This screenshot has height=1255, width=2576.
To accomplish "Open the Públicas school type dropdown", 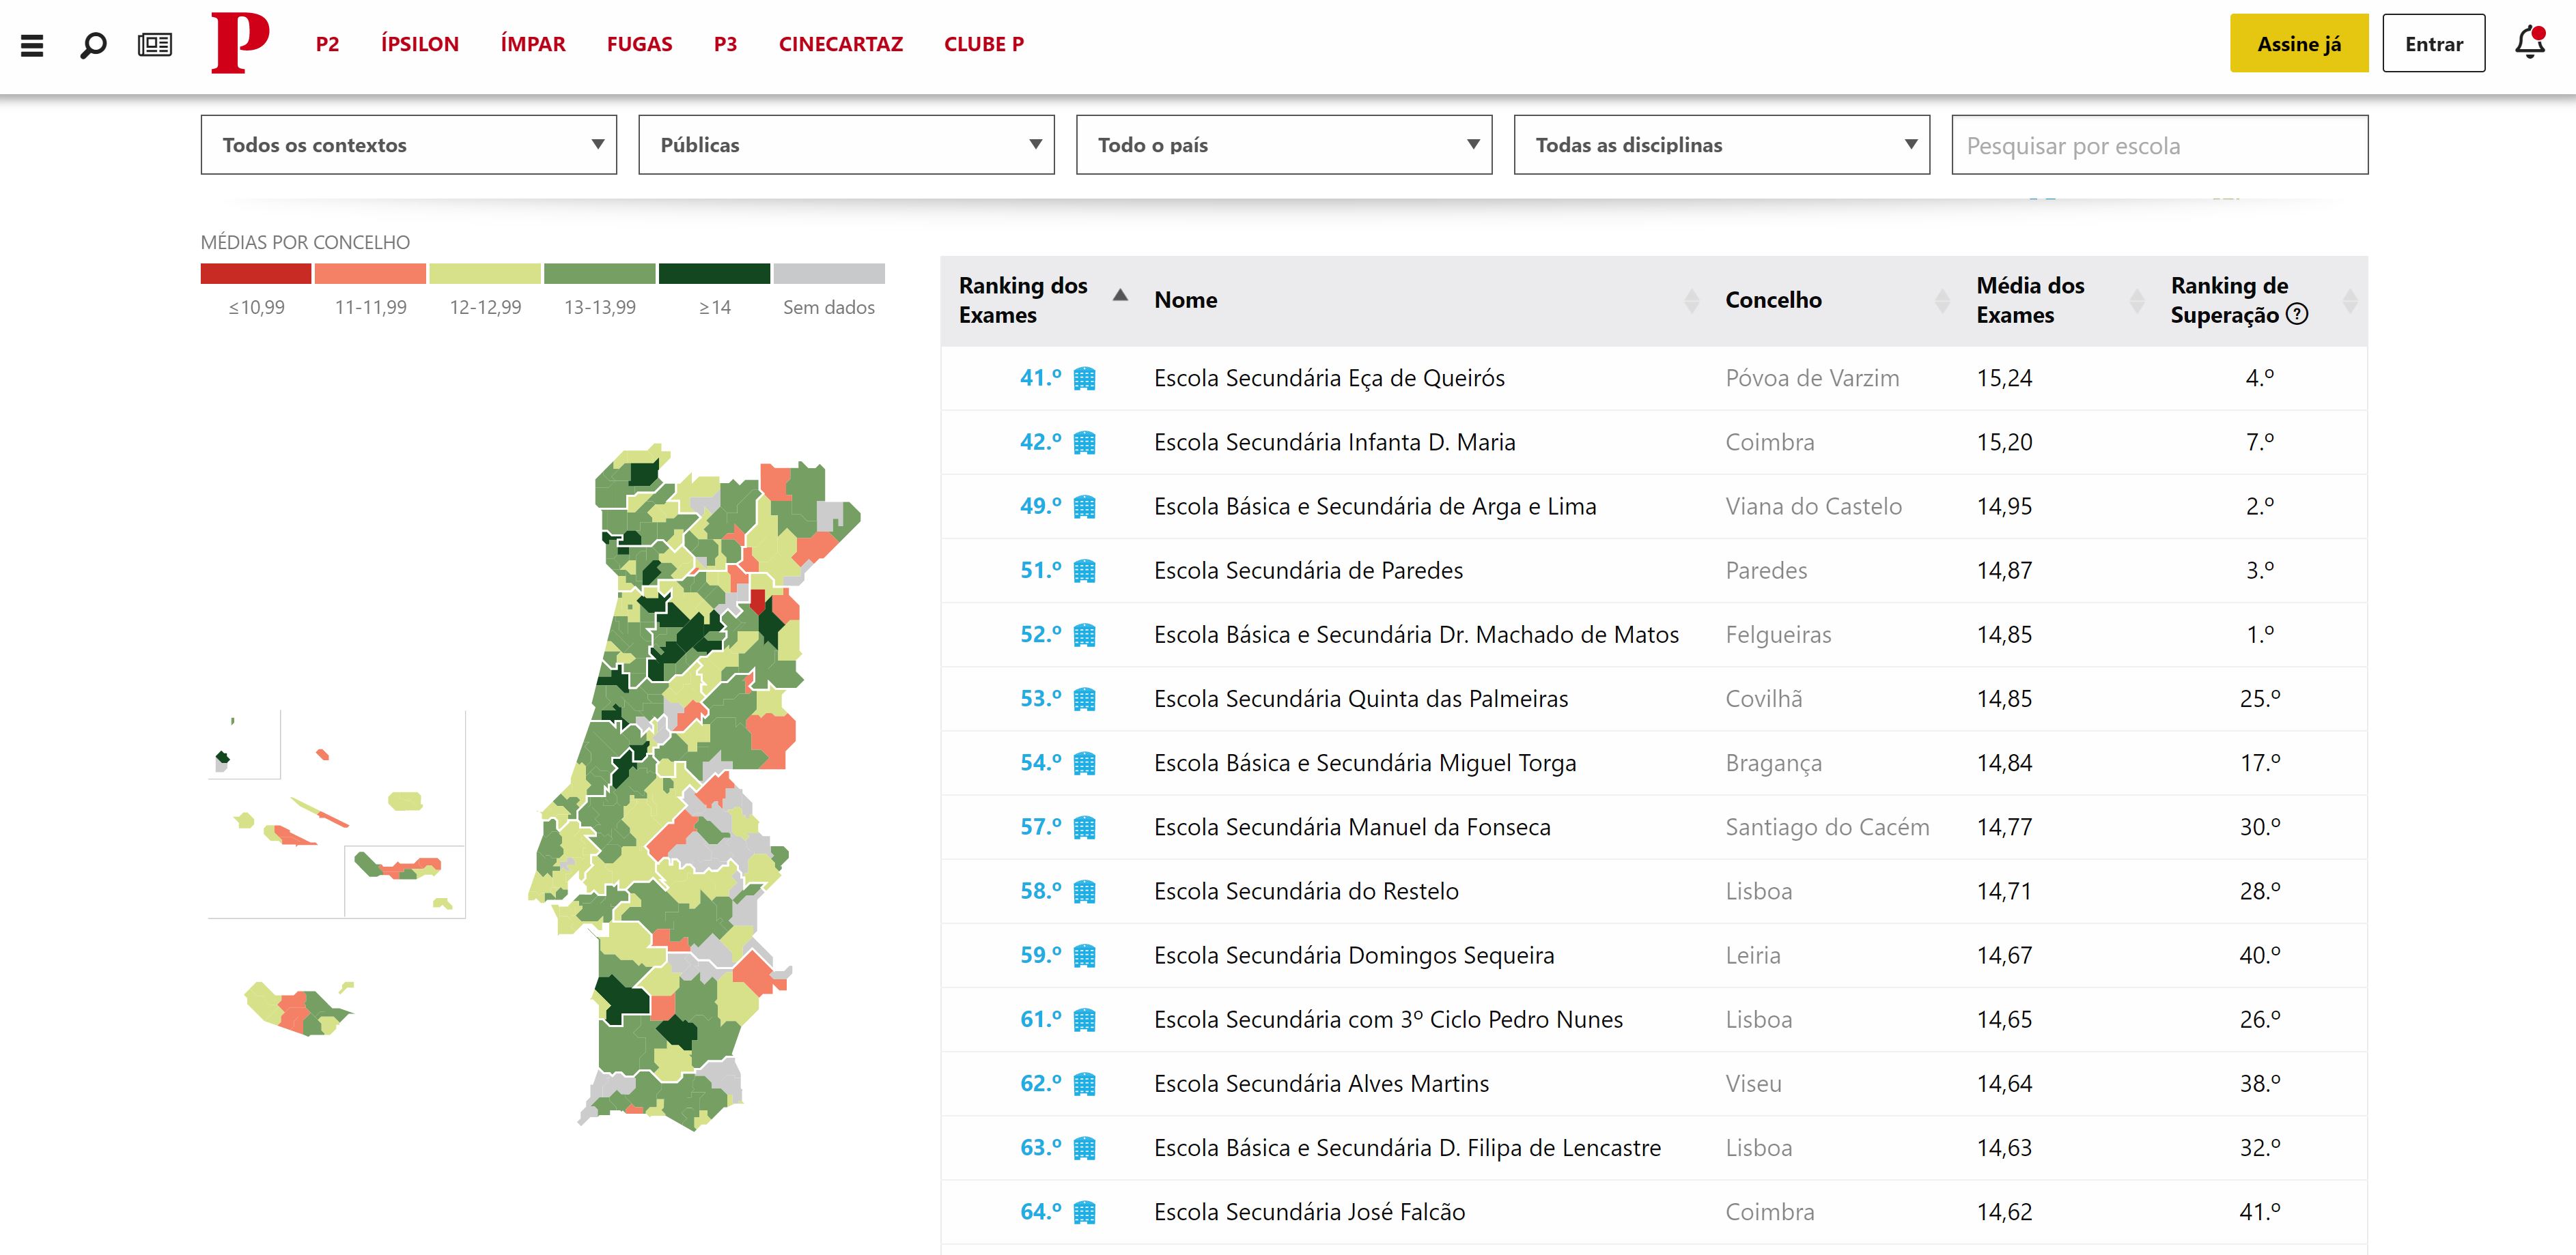I will point(846,145).
